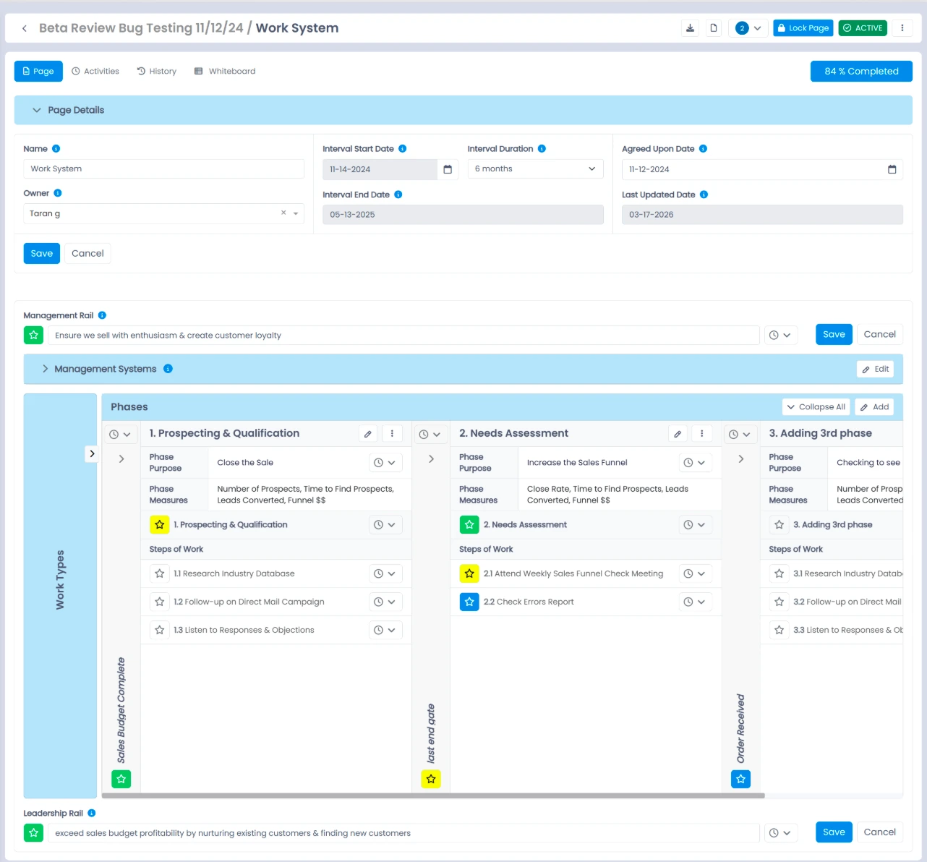Click pencil edit icon for Prospecting & Qualification
The width and height of the screenshot is (927, 862).
[x=368, y=434]
